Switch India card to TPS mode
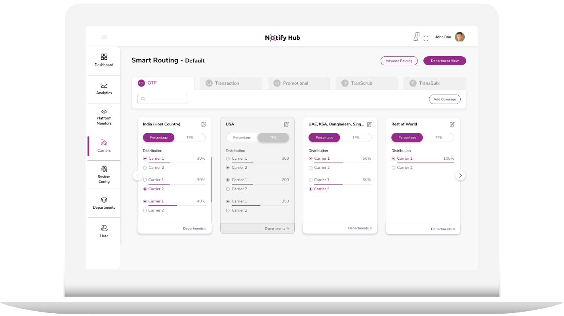Viewport: 564px width, 316px height. point(190,138)
